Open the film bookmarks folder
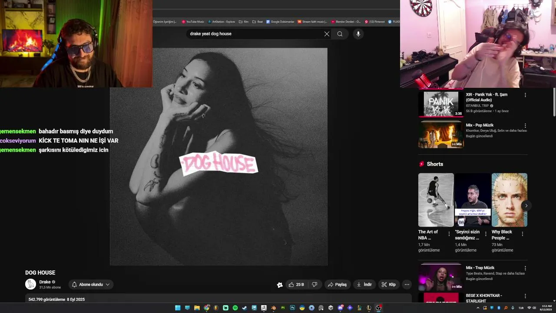 (x=244, y=22)
